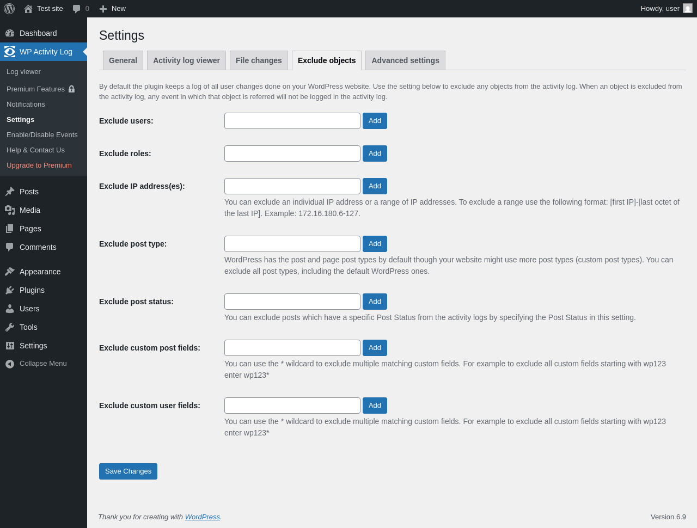Open the comments bubble icon in admin bar
This screenshot has height=528, width=697.
(x=77, y=9)
